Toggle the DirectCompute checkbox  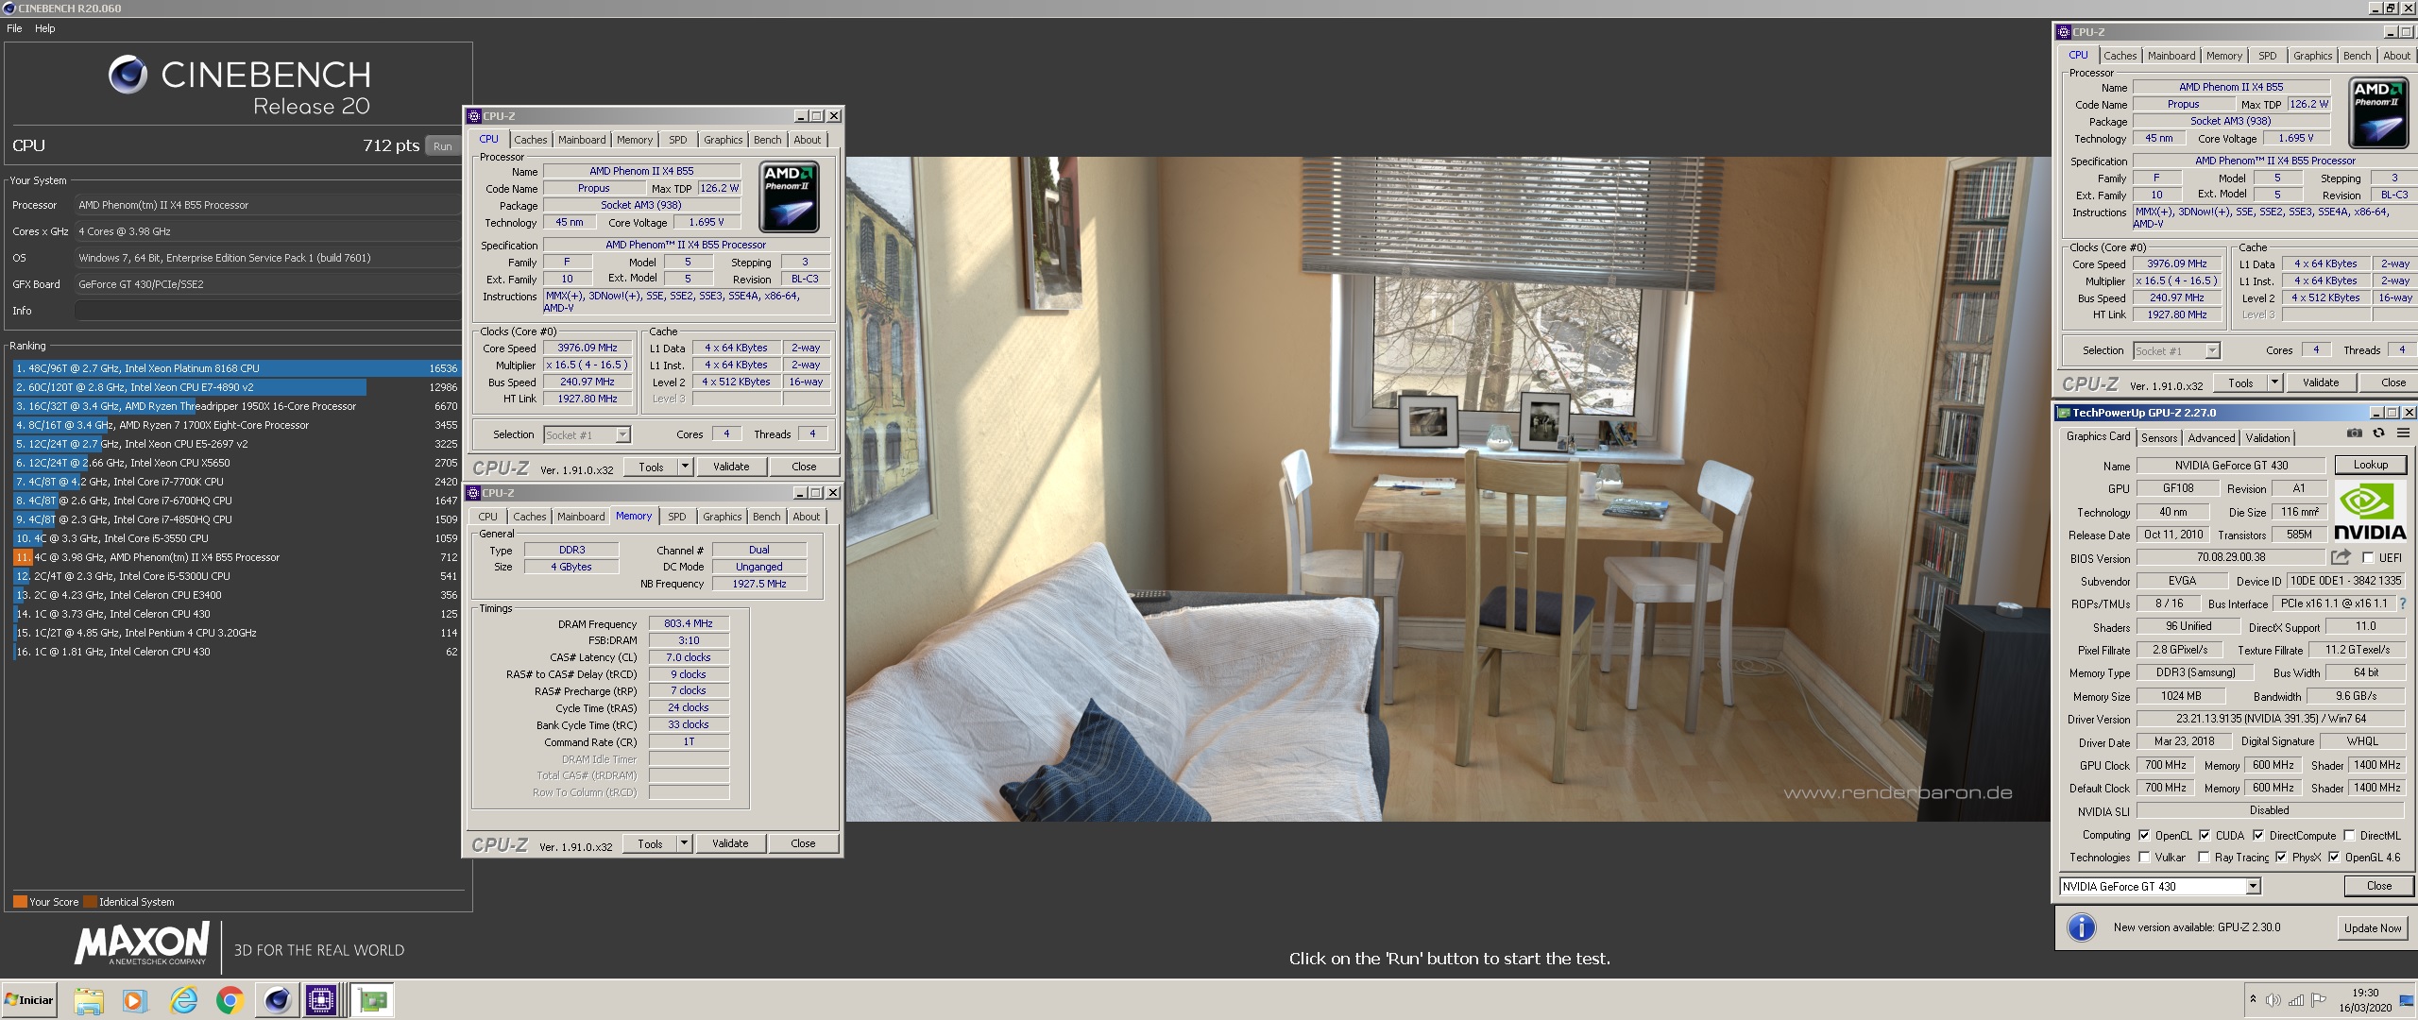click(2258, 835)
